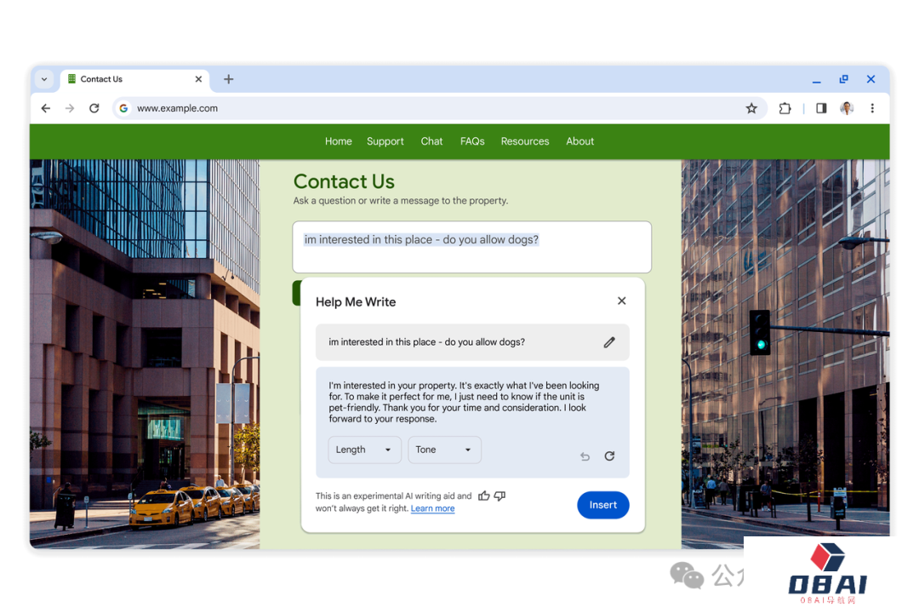The image size is (919, 613).
Task: Toggle the browser side panel icon
Action: (x=821, y=108)
